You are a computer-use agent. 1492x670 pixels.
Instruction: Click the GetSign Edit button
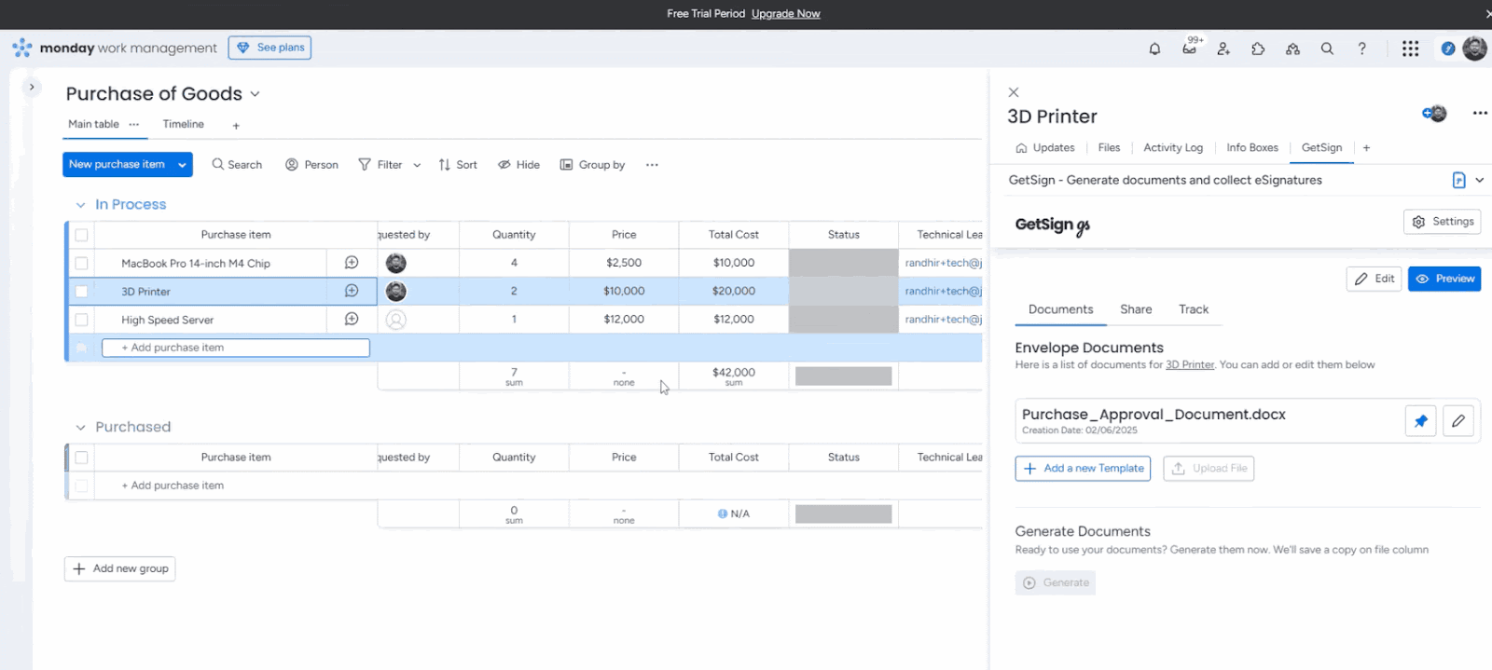click(1374, 279)
